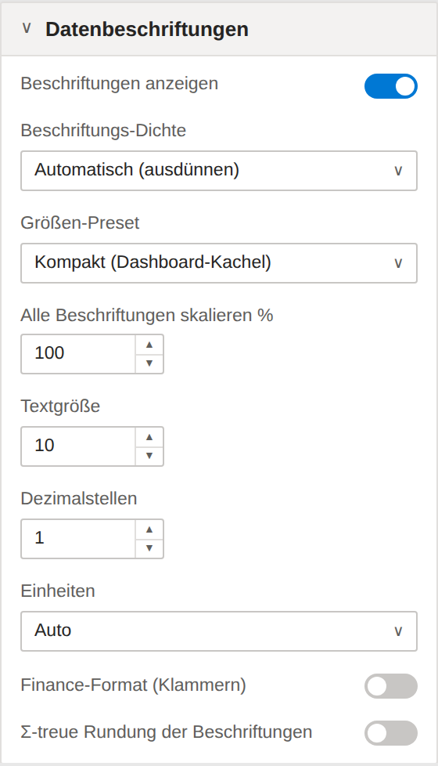Increase Alle Beschriftungen skalieren % value
438x766 pixels.
pyautogui.click(x=149, y=345)
